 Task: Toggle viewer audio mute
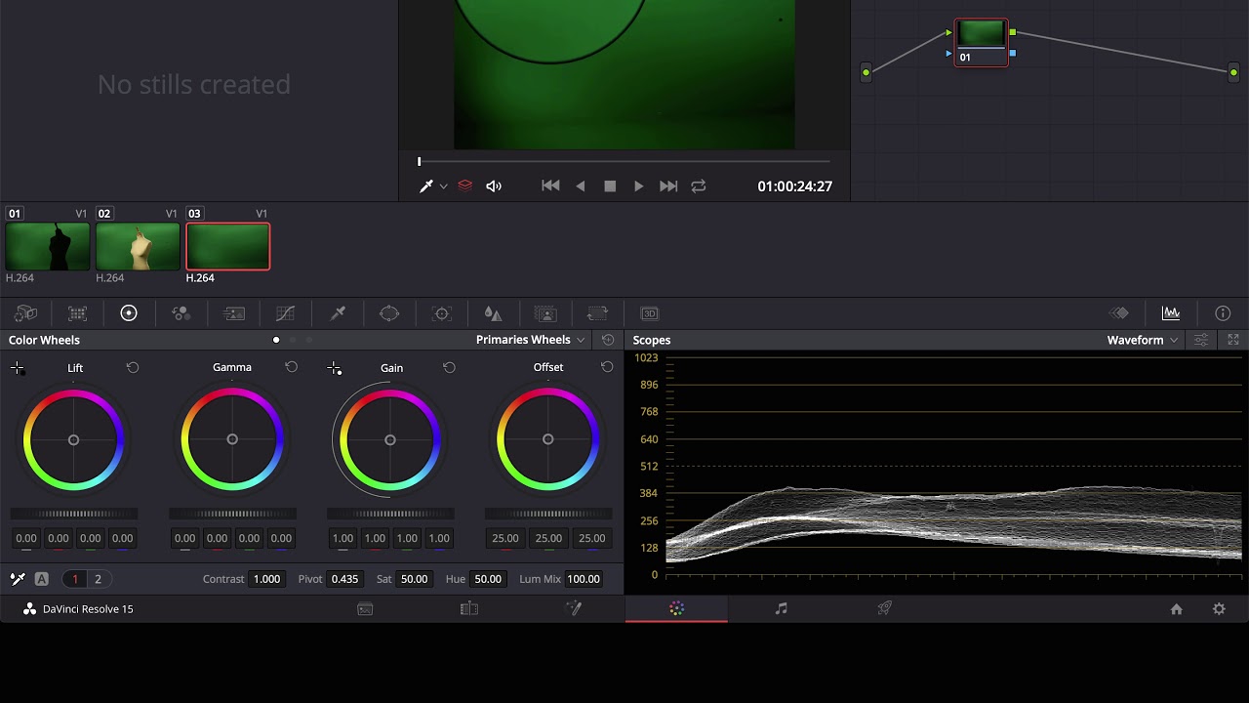pos(494,186)
